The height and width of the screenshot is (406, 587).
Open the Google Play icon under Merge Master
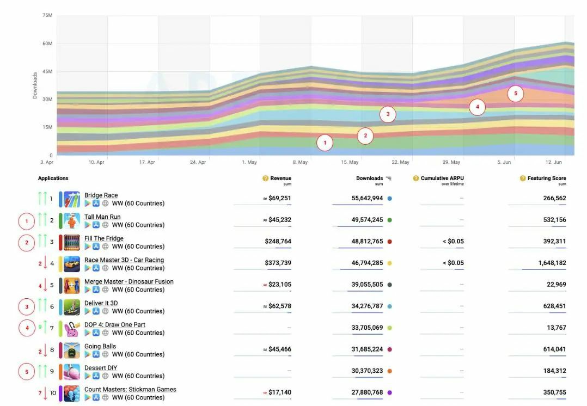pyautogui.click(x=88, y=290)
